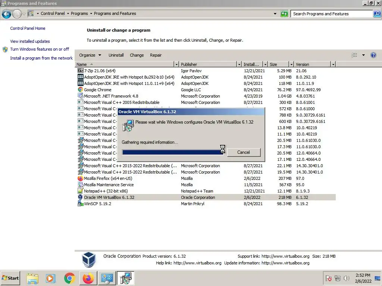
Task: Click the change view icon in toolbar
Action: click(354, 55)
